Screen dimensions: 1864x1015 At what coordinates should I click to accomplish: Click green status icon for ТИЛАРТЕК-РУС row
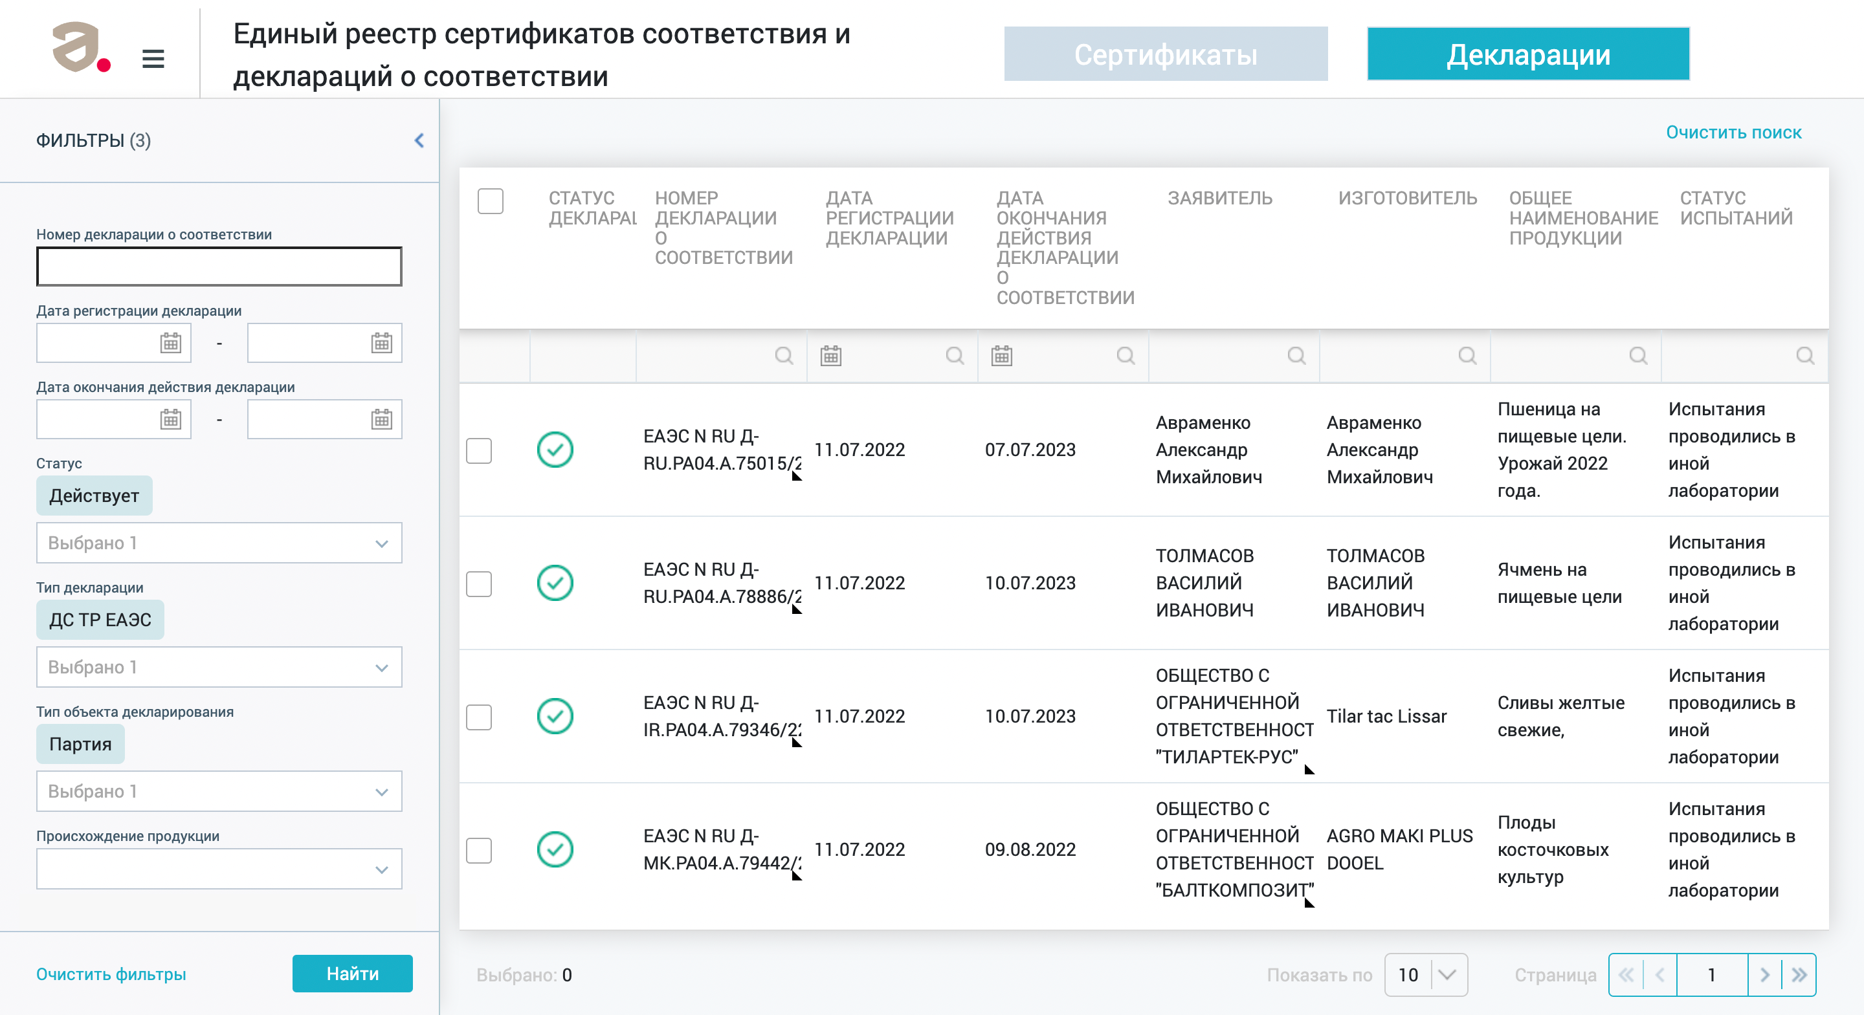coord(555,715)
